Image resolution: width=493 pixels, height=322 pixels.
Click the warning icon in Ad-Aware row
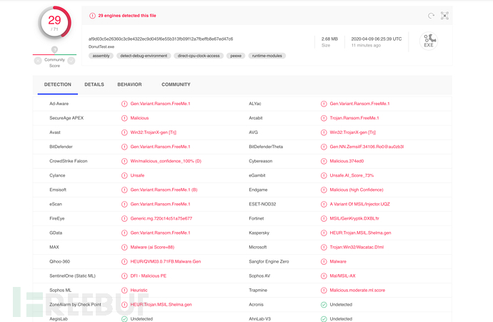pos(124,104)
